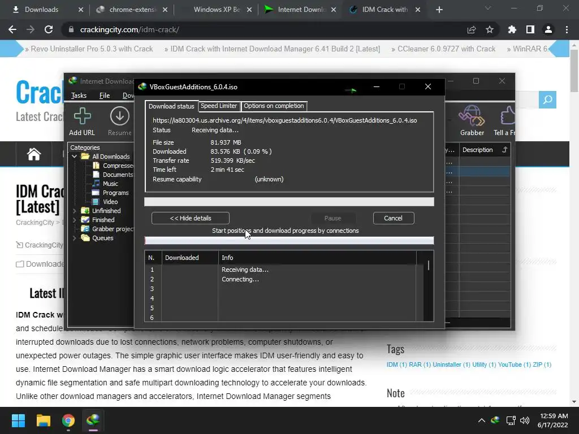Click the Compressed category icon
The height and width of the screenshot is (434, 579).
click(x=96, y=166)
